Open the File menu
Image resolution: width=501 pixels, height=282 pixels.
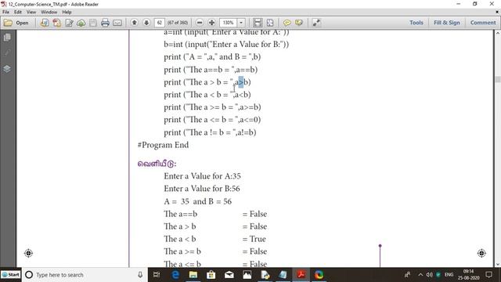coord(5,13)
